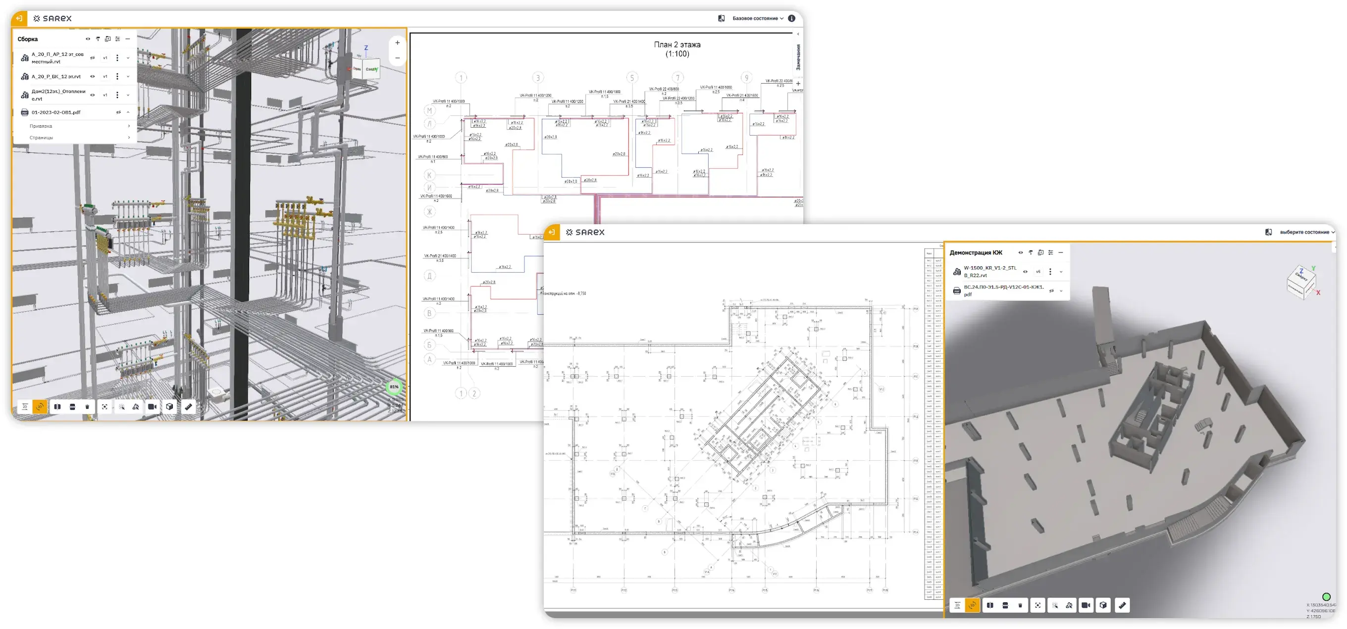This screenshot has height=629, width=1347.
Task: Expand the Дом2(12эт.)_Отопление.rvt entry
Action: pos(128,95)
